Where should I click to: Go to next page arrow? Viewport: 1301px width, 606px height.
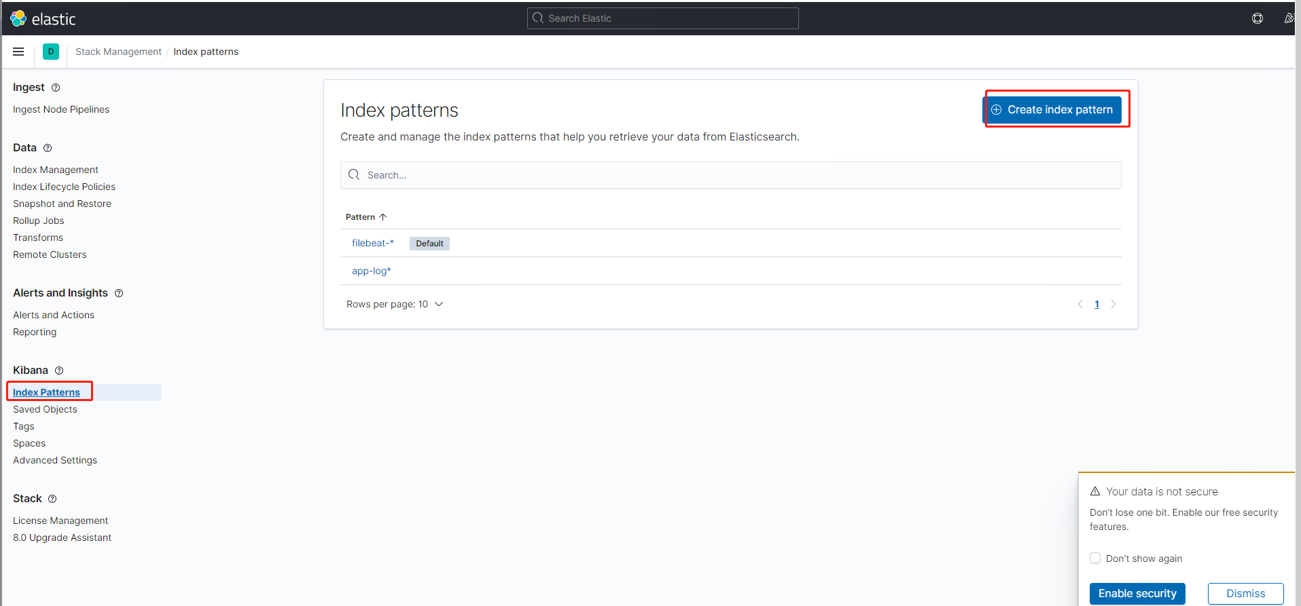(1113, 304)
